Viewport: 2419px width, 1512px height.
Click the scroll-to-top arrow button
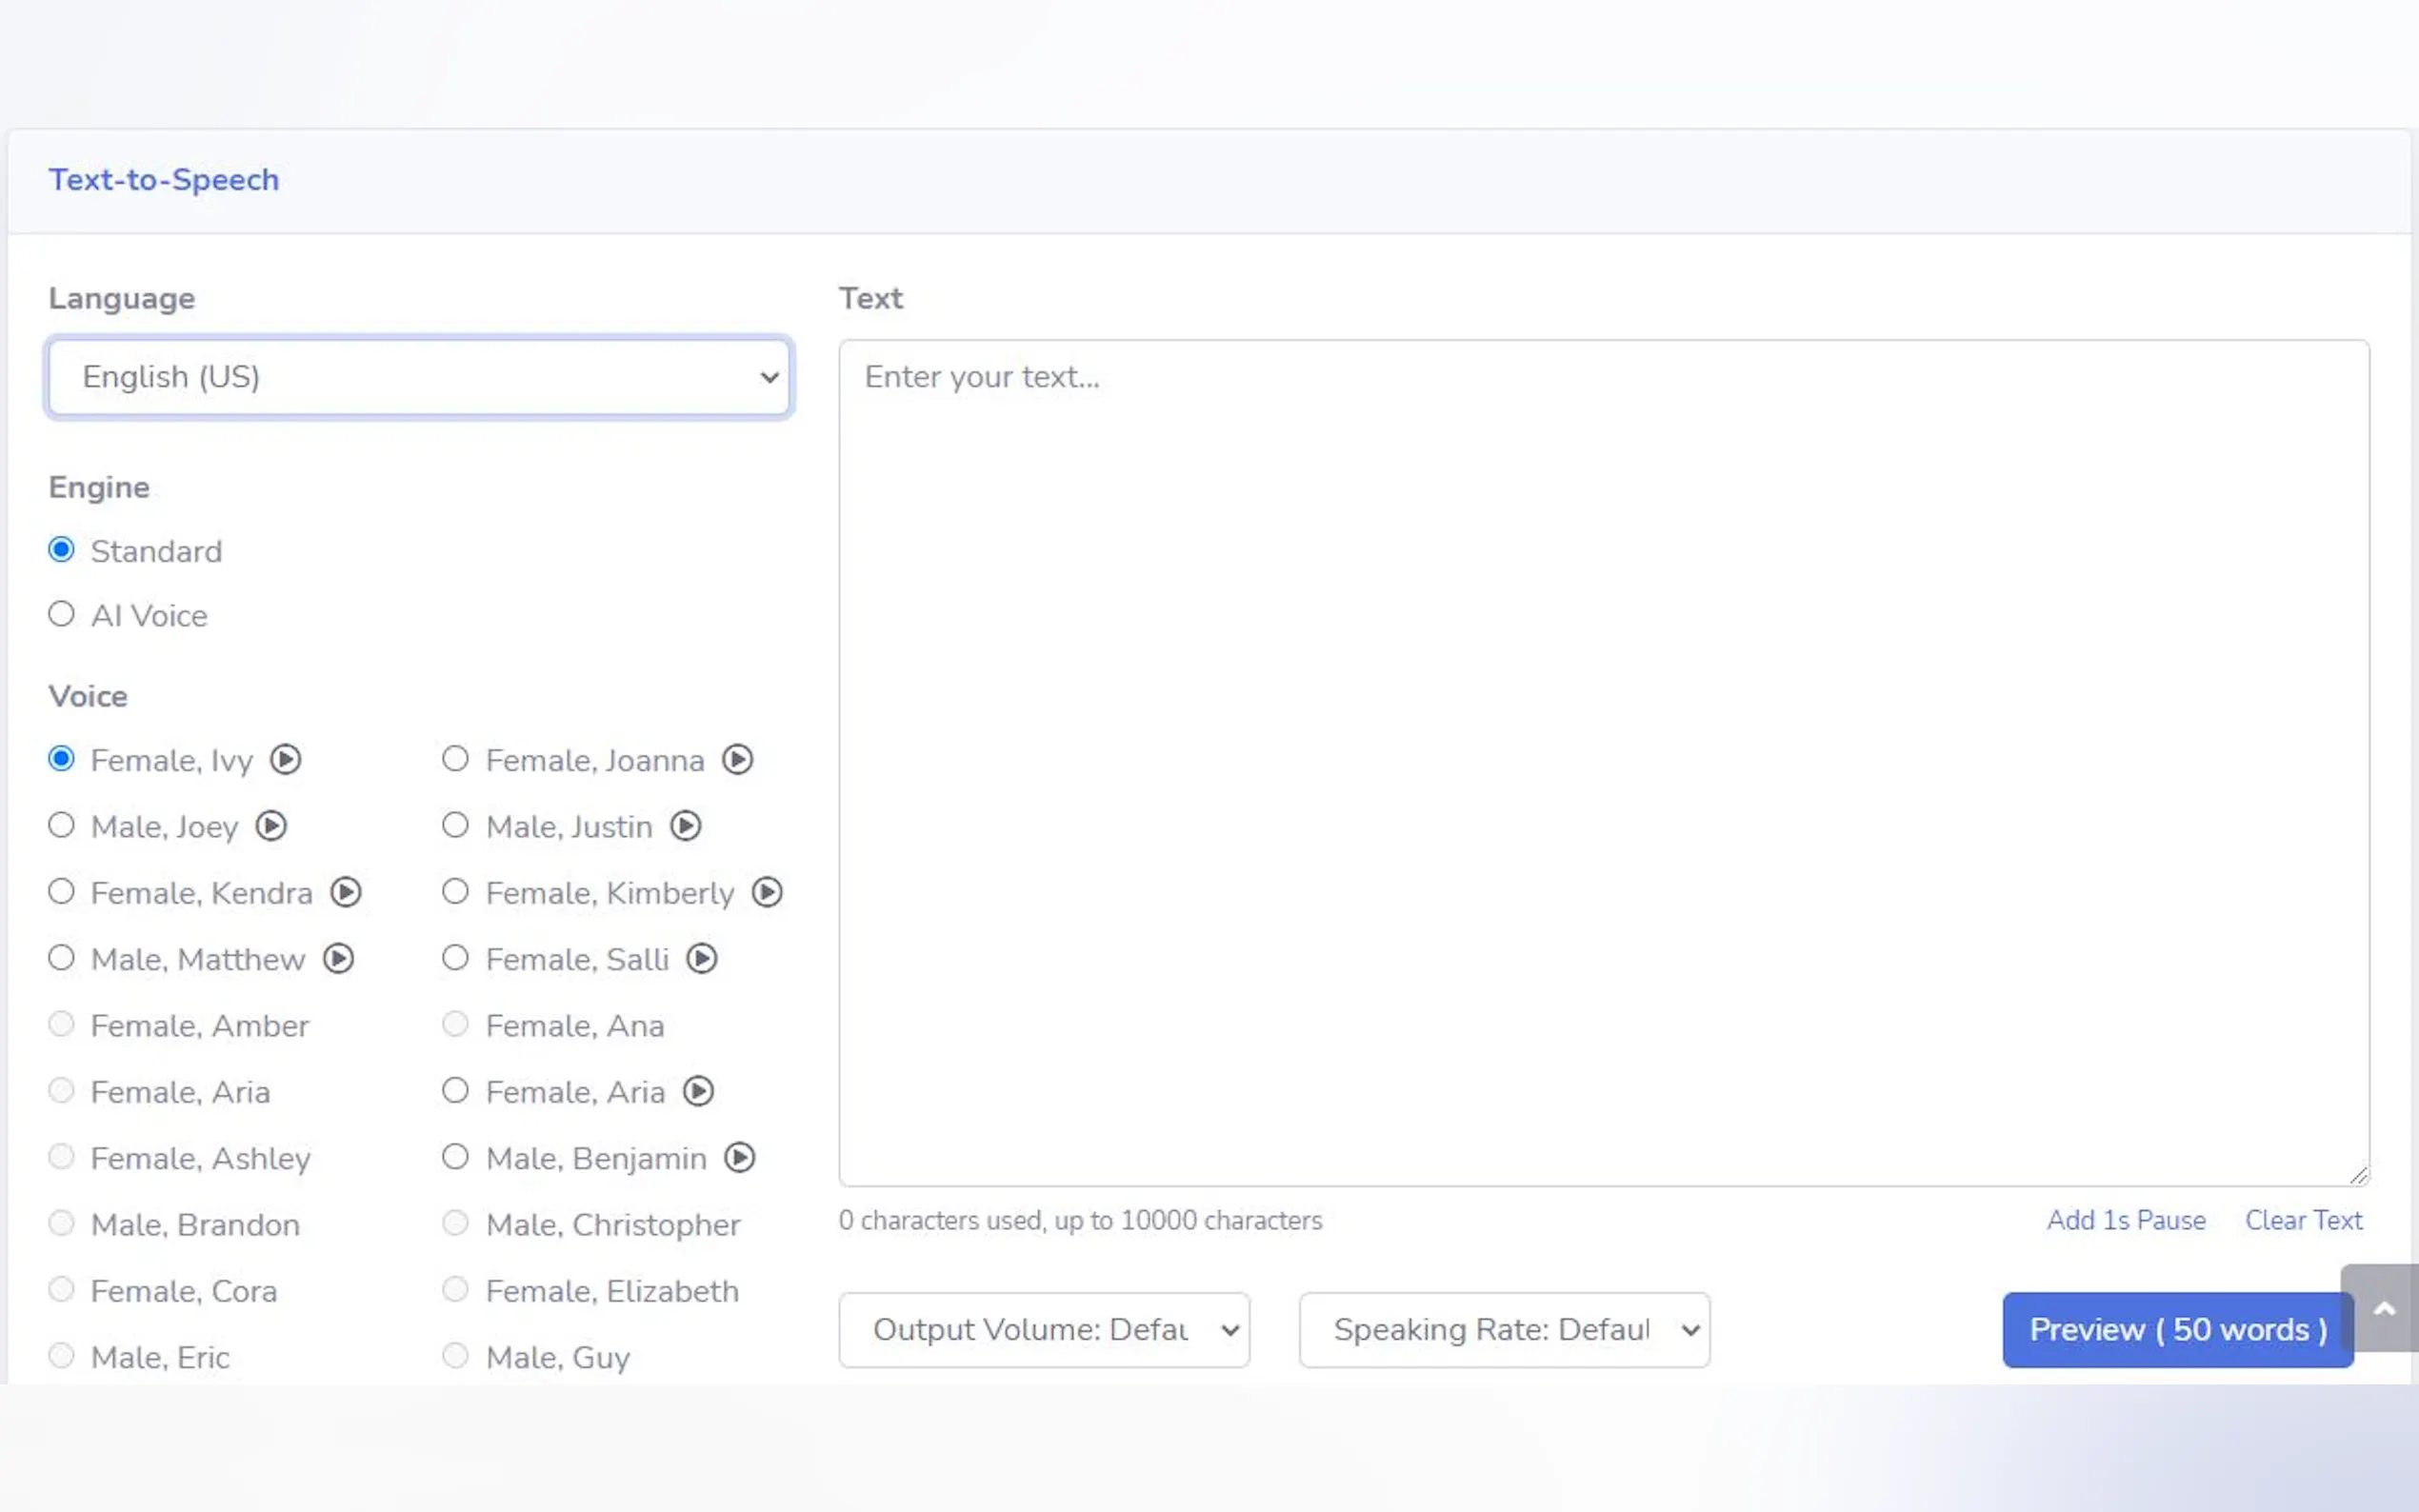pos(2384,1309)
